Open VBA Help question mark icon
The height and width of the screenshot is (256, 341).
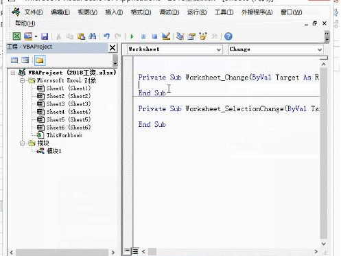point(228,36)
